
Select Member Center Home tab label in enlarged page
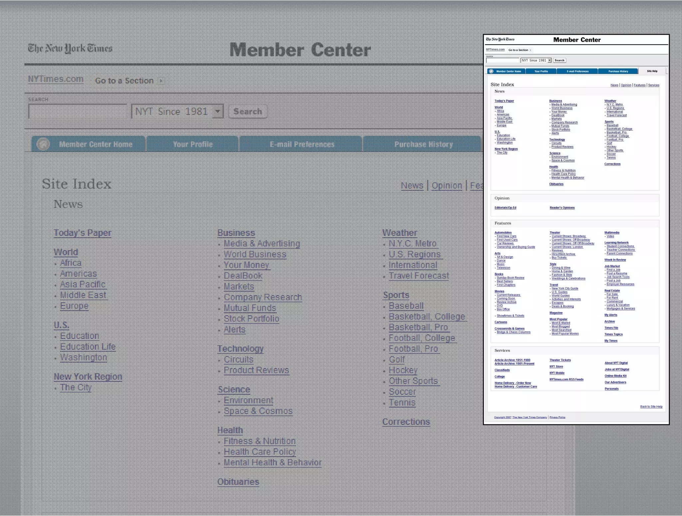pyautogui.click(x=96, y=144)
